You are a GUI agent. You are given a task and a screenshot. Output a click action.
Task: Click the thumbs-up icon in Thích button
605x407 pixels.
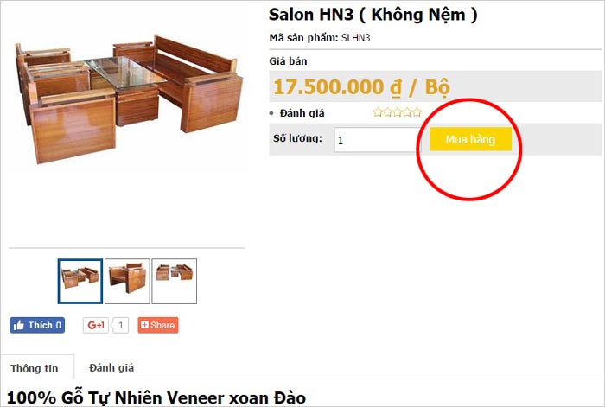pyautogui.click(x=19, y=325)
